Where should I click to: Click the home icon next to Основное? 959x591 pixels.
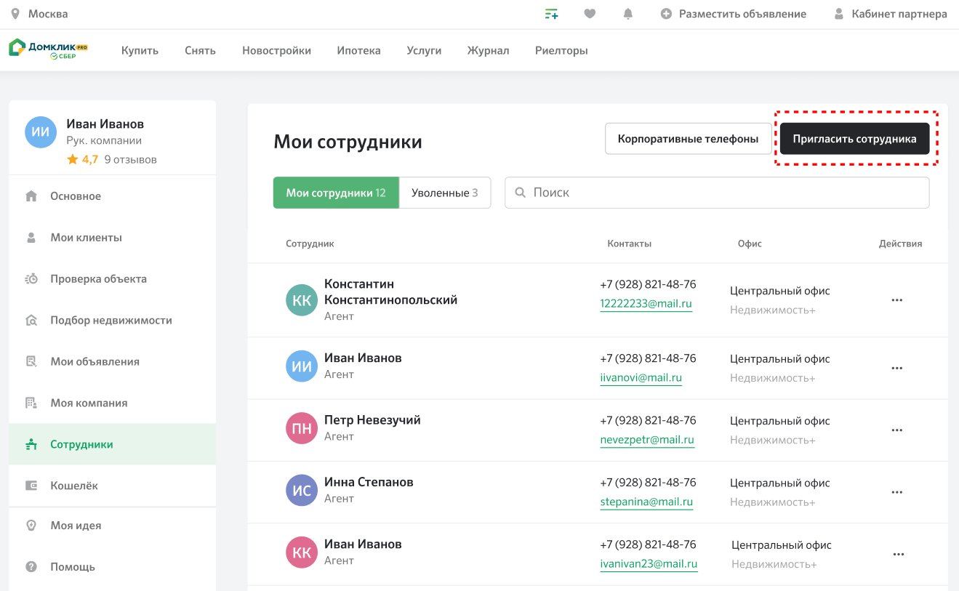click(31, 196)
